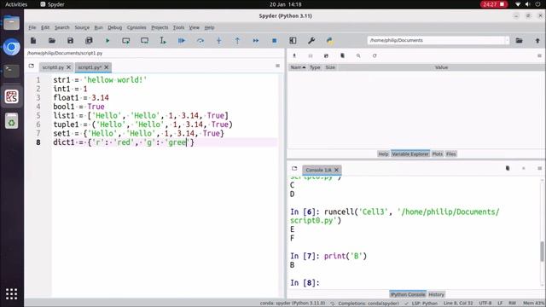Screen dimensions: 546x307
Task: Import data in Variable Explorer
Action: (294, 55)
